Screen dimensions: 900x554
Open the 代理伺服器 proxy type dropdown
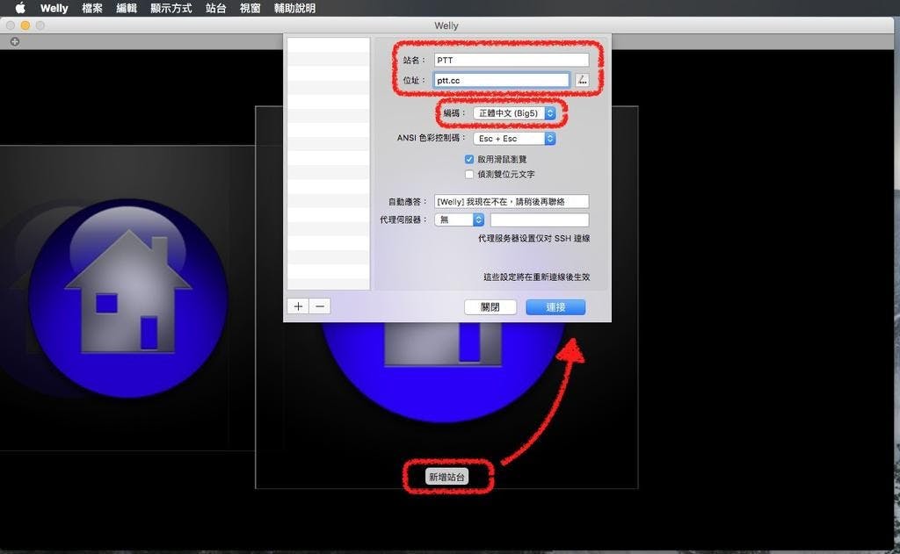[x=459, y=219]
